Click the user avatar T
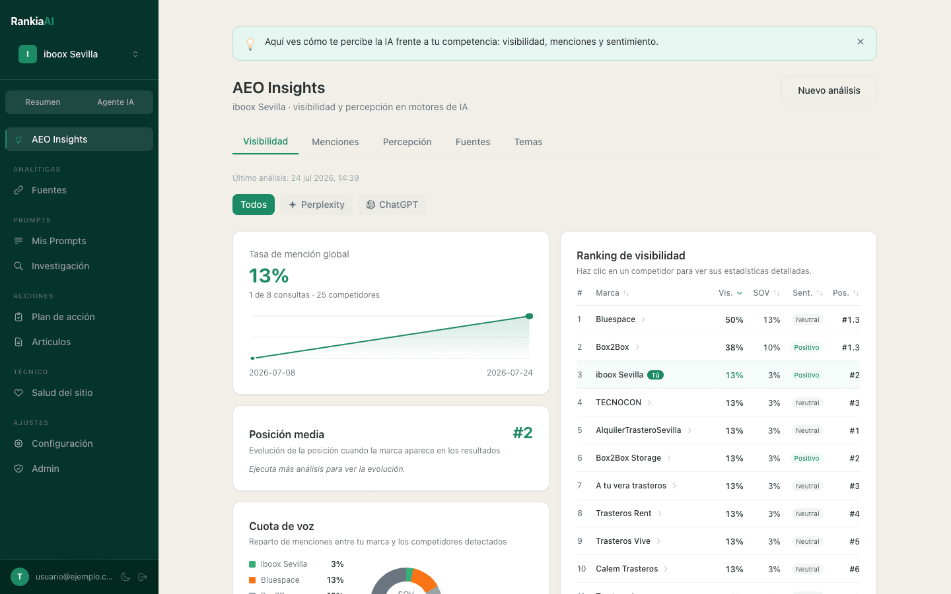Screen dimensions: 951x594 20,577
